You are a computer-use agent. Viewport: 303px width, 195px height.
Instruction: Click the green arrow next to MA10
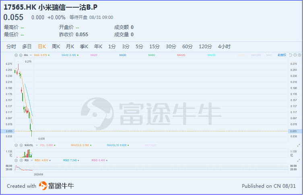pyautogui.click(x=78, y=55)
